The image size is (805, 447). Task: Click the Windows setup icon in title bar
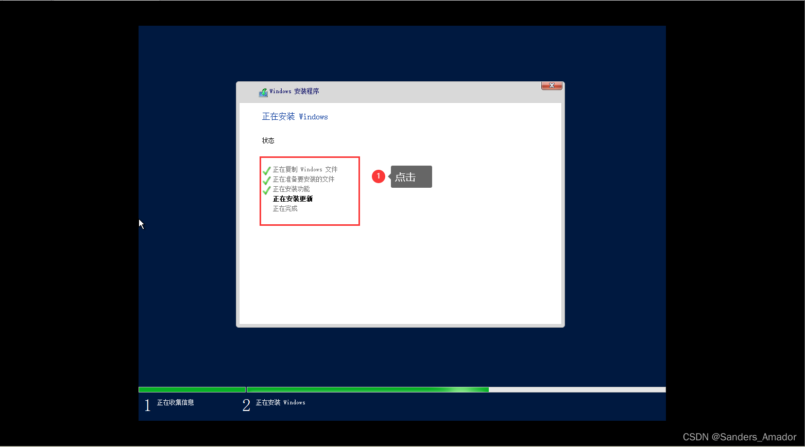[x=263, y=92]
